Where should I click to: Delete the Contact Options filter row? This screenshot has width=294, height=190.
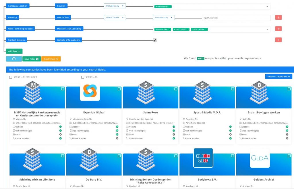(x=278, y=40)
